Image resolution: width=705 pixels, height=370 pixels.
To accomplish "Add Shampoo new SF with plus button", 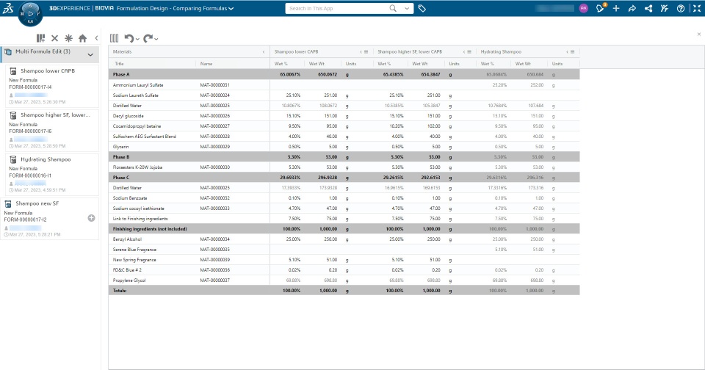I will coord(91,218).
